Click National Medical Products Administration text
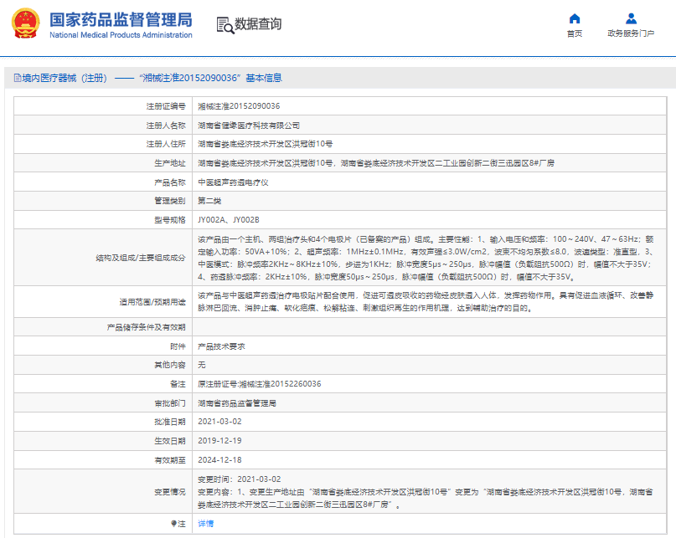676x538 pixels. click(121, 35)
